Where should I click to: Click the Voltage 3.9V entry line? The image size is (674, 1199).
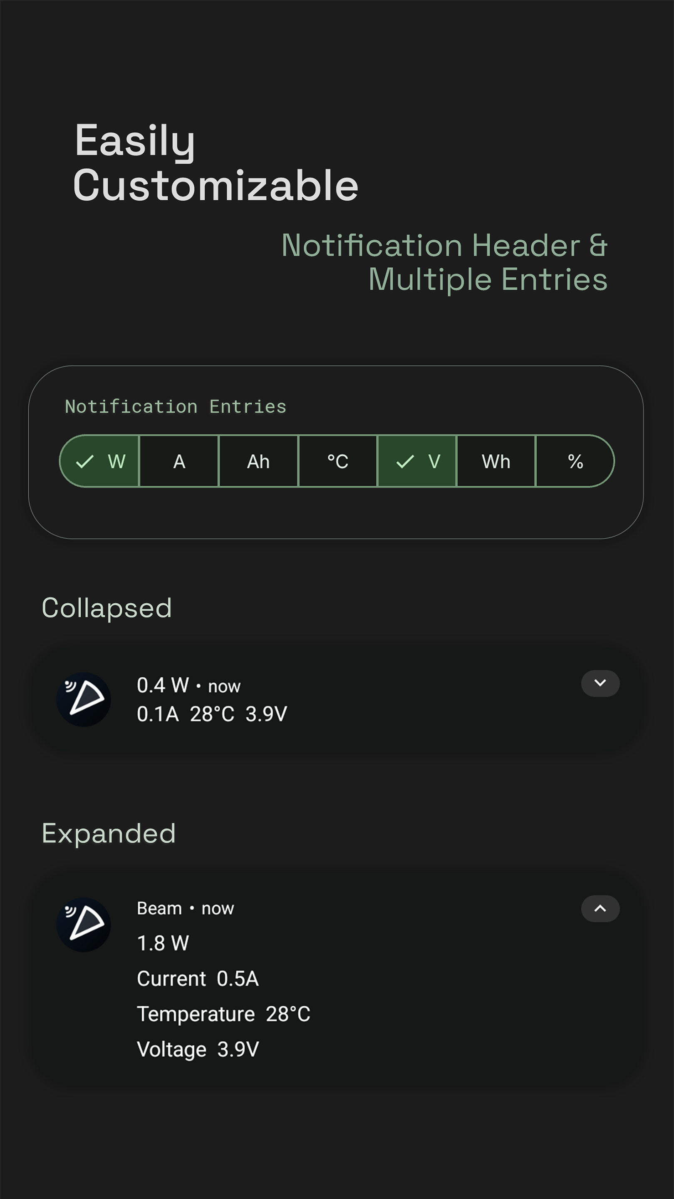click(198, 1050)
